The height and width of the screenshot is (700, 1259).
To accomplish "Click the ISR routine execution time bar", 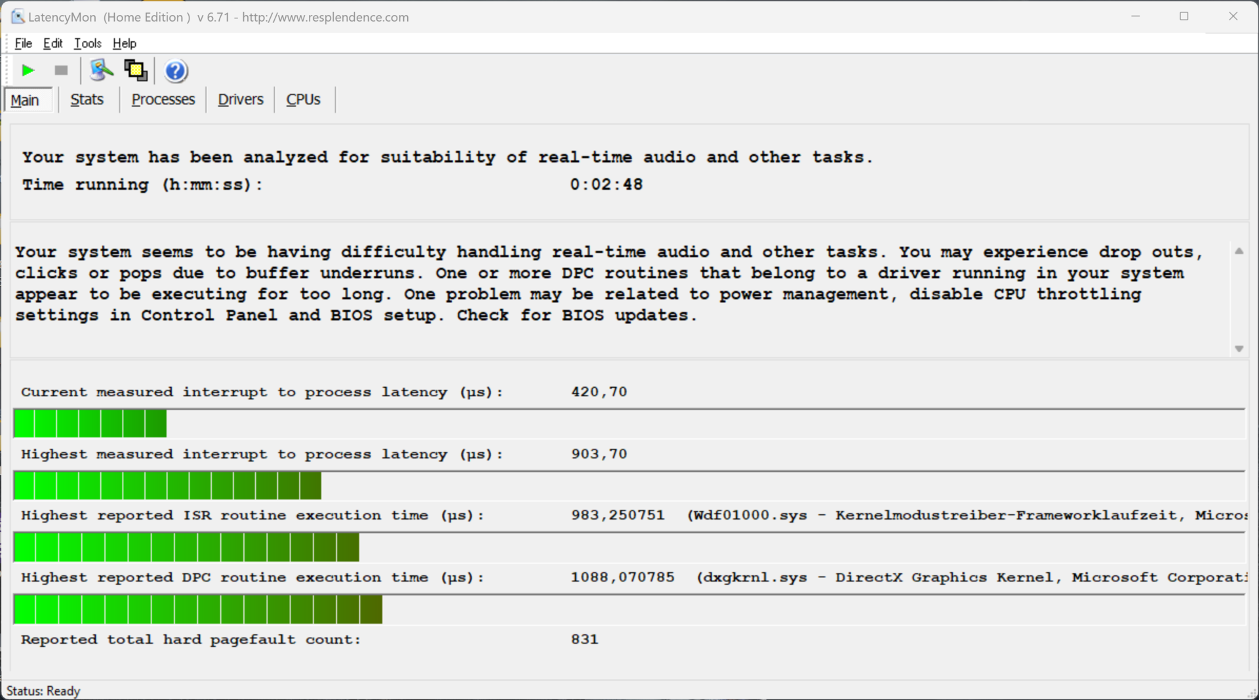I will (x=629, y=547).
